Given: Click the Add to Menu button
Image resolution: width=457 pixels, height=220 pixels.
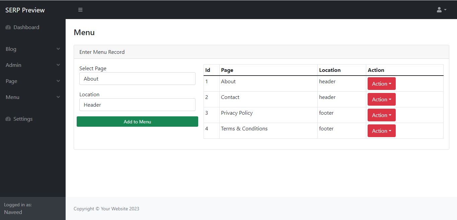Looking at the screenshot, I should coord(137,122).
